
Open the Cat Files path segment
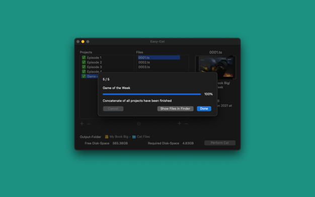143,137
